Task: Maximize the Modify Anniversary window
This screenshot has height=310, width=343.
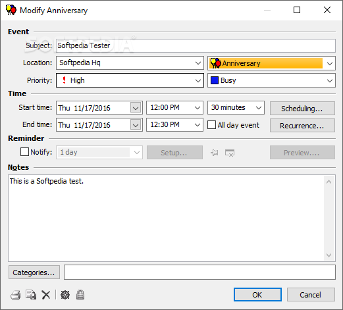Action: (297, 10)
